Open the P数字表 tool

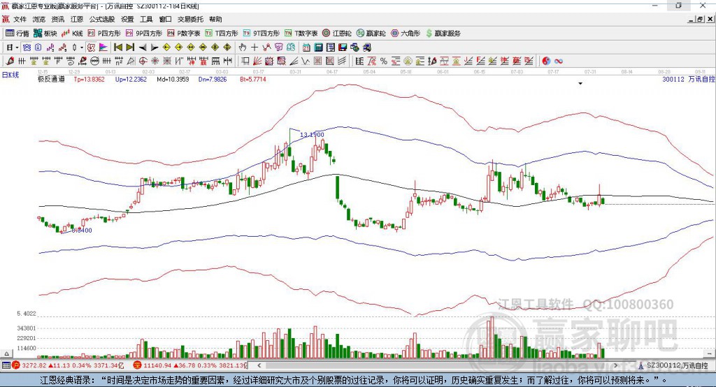[x=184, y=34]
